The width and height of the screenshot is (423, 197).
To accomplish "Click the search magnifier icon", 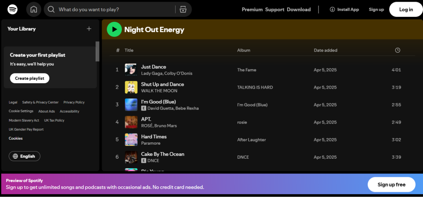I will [x=51, y=9].
